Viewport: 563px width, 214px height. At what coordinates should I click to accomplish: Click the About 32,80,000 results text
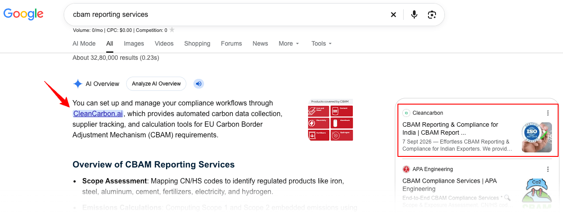pyautogui.click(x=116, y=58)
